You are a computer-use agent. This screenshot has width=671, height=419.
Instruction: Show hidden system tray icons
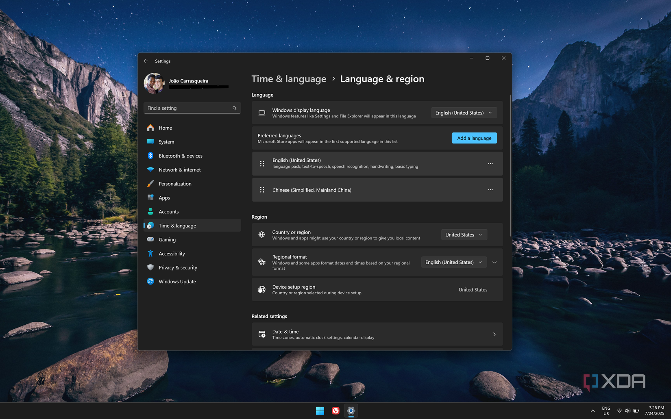point(593,411)
